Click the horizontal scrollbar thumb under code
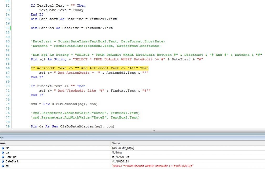 coord(154,131)
